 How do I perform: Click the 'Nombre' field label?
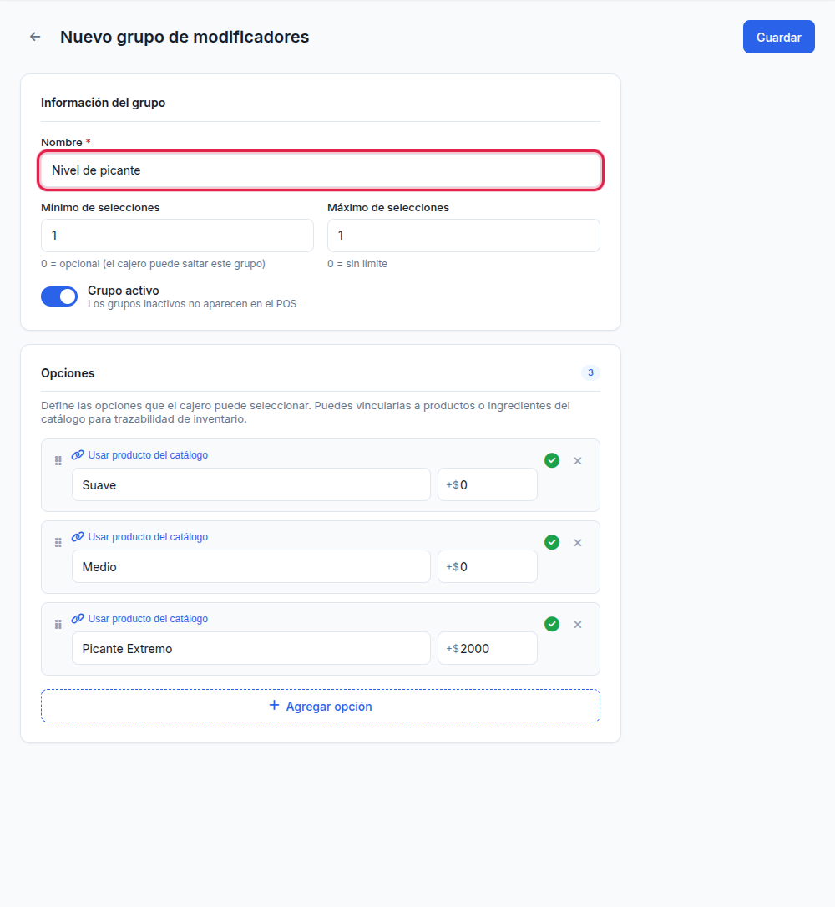point(61,142)
